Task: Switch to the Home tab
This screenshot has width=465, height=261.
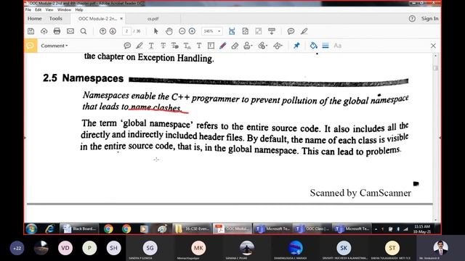Action: click(x=35, y=18)
